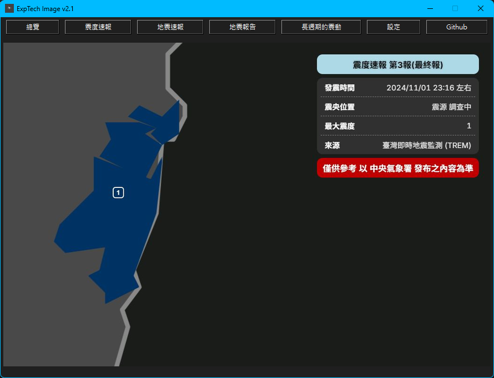Click the red 中央氣象署 disclaimer banner
494x378 pixels.
[x=397, y=168]
